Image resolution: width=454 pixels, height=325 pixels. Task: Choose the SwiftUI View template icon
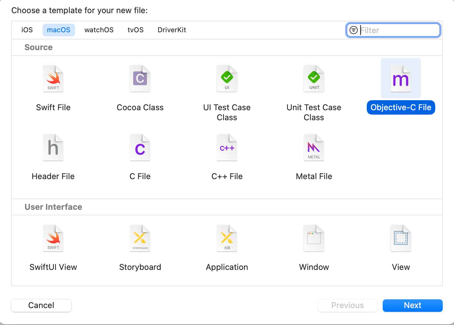point(53,238)
